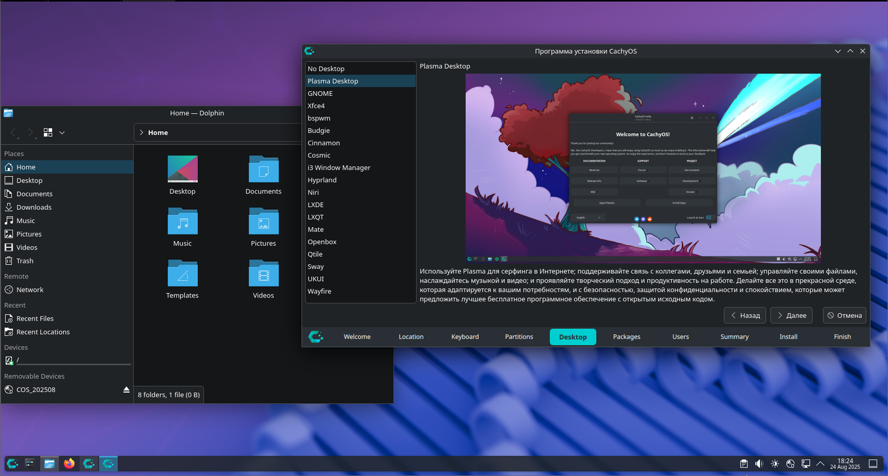
Task: Open the CachyOS application launcher on the taskbar
Action: pos(12,464)
